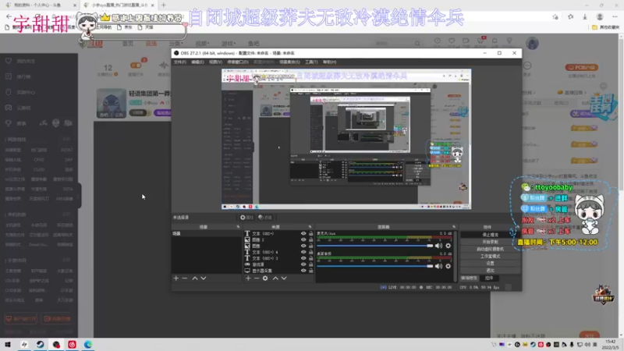Add a new source with the plus icon
The height and width of the screenshot is (351, 624).
tap(248, 278)
